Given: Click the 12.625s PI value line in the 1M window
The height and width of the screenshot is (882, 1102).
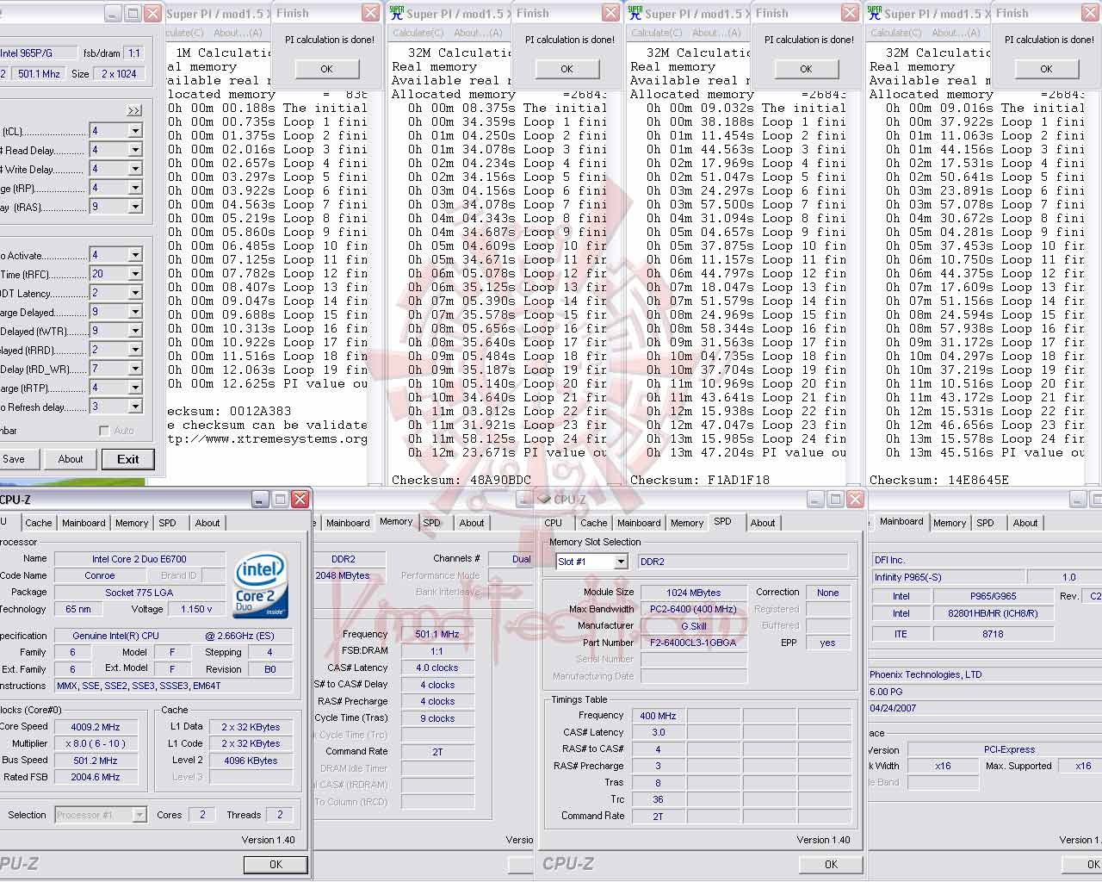Looking at the screenshot, I should pos(268,383).
